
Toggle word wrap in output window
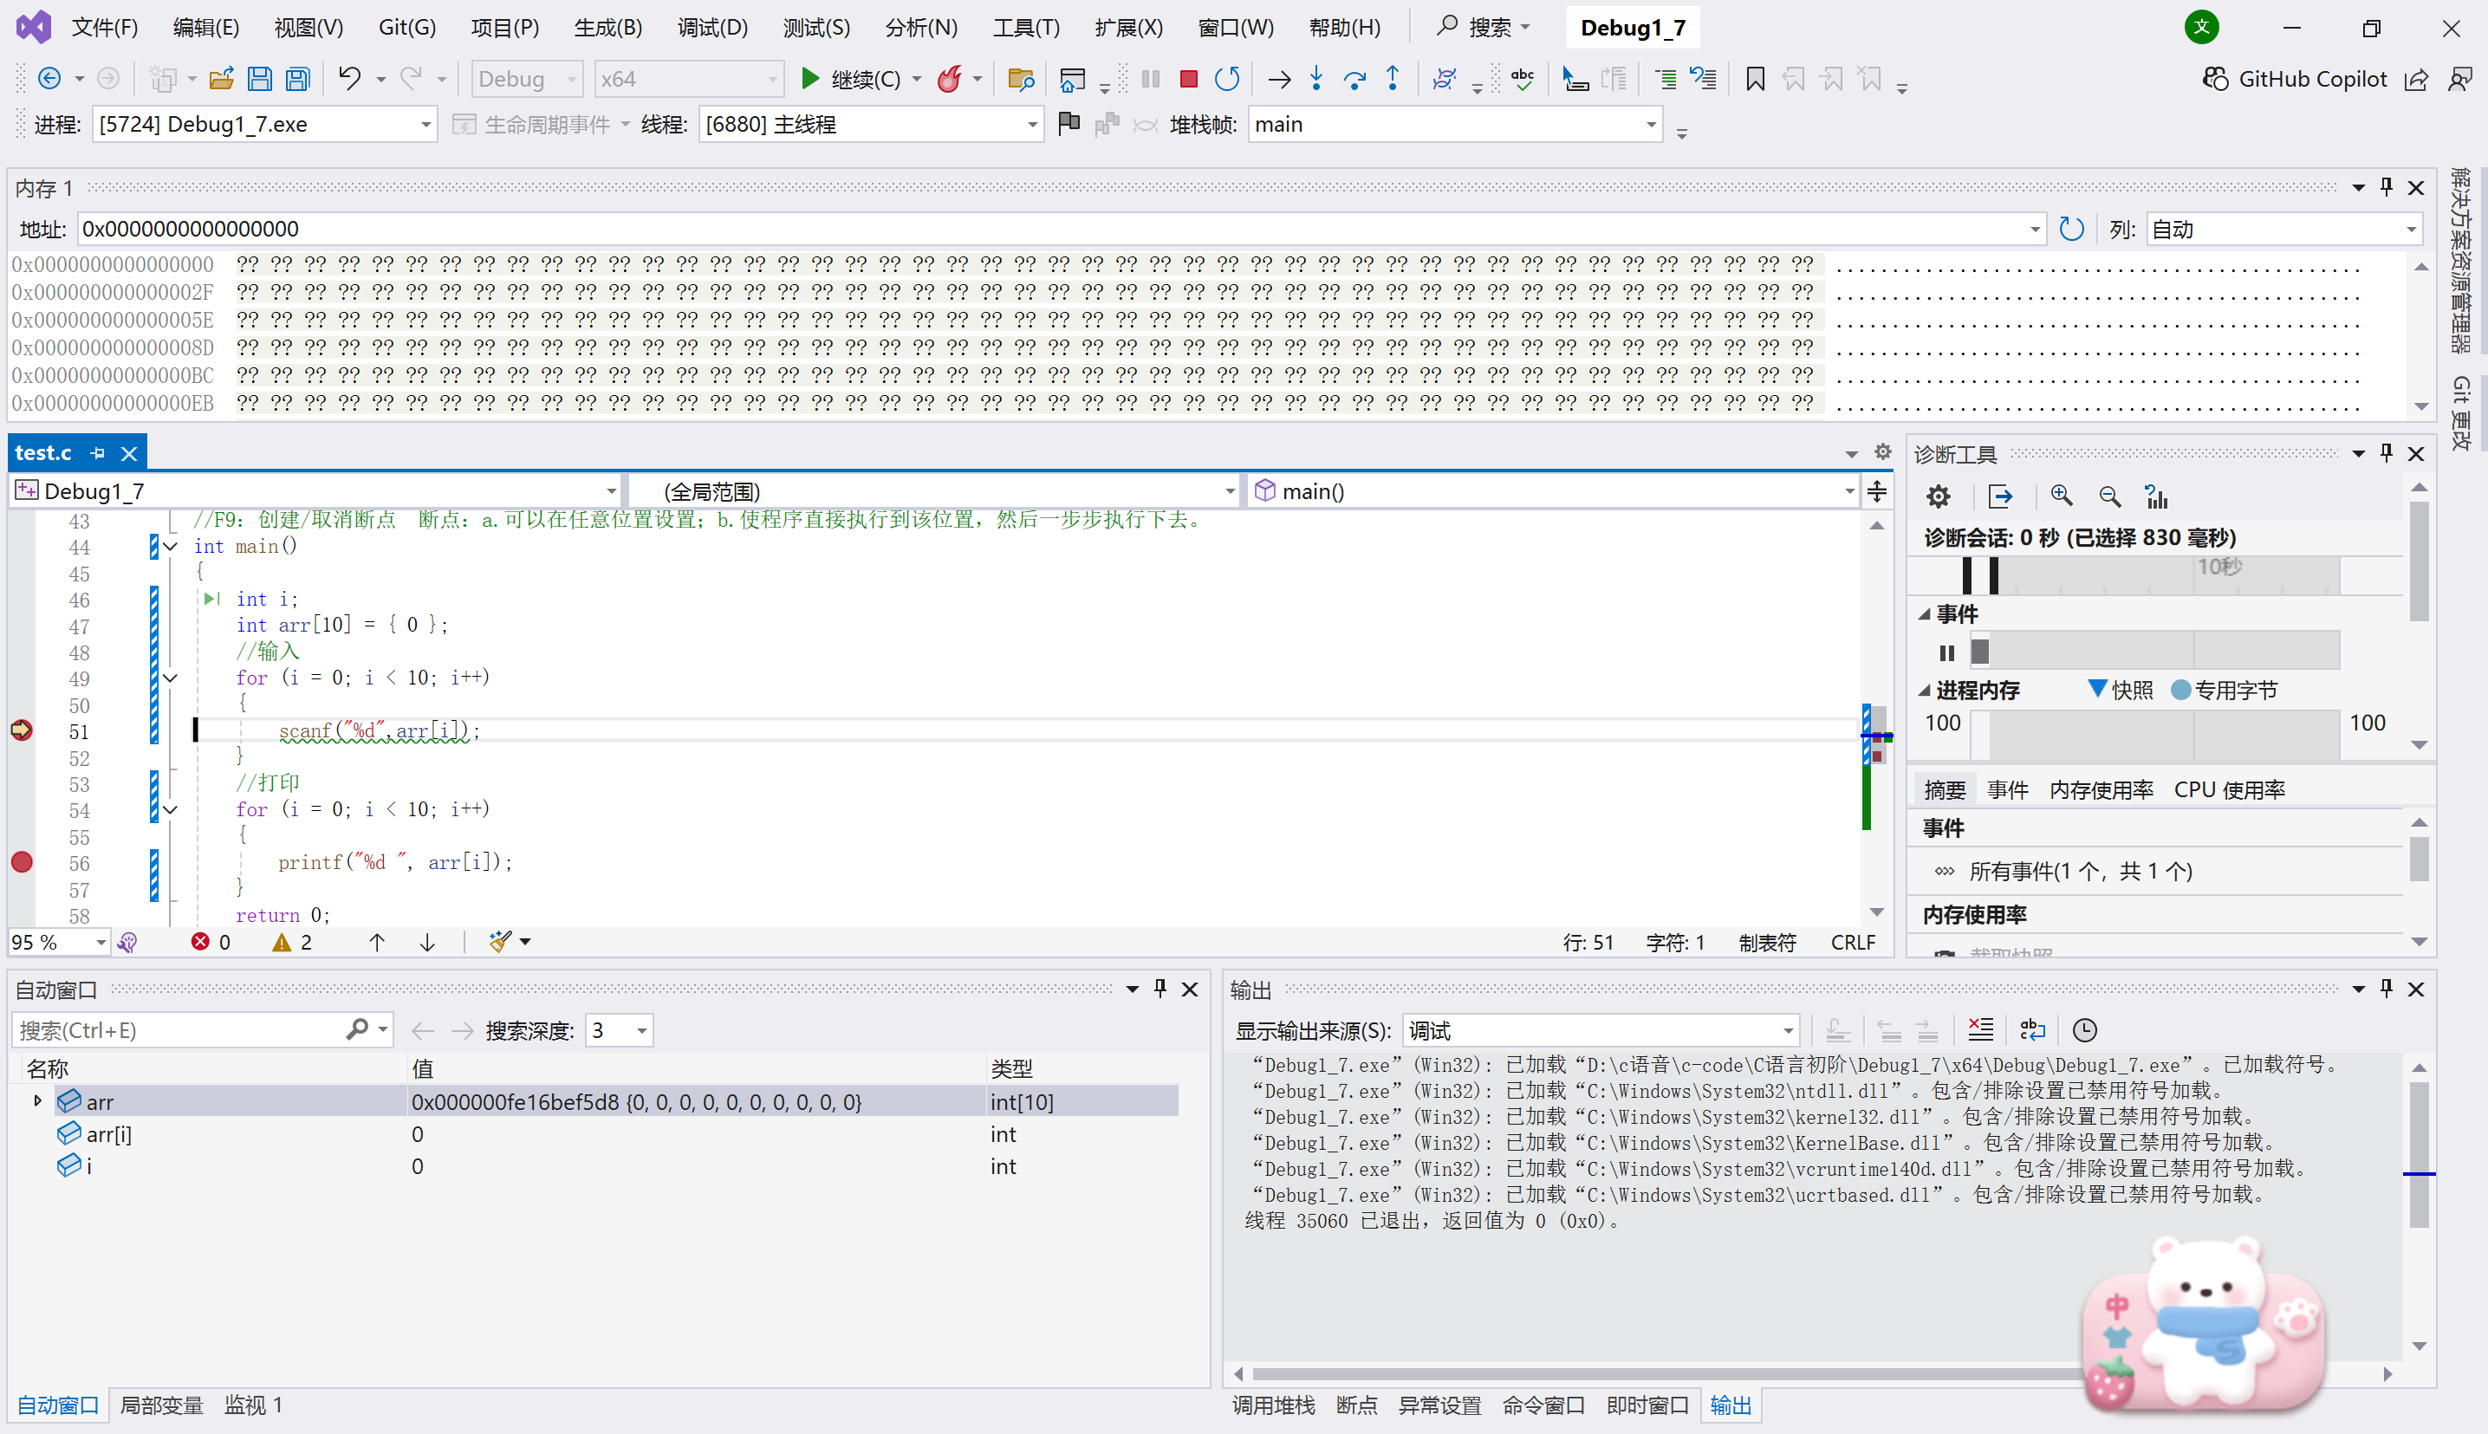pos(2032,1030)
